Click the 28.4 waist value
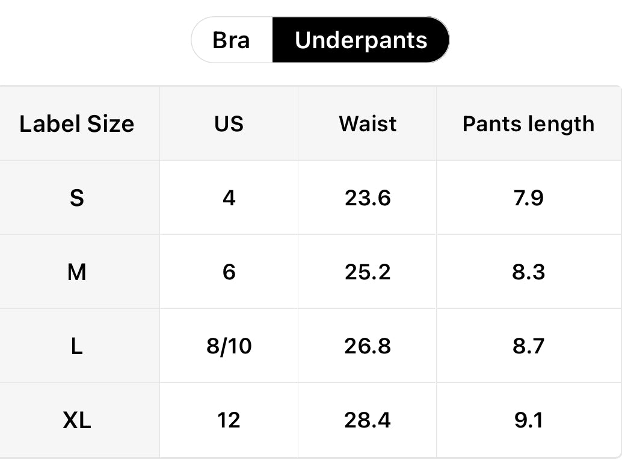622x460 pixels. (x=368, y=420)
